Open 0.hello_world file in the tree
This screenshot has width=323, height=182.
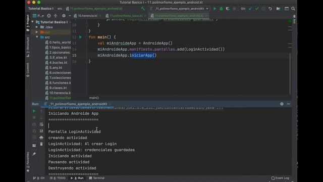pyautogui.click(x=58, y=42)
